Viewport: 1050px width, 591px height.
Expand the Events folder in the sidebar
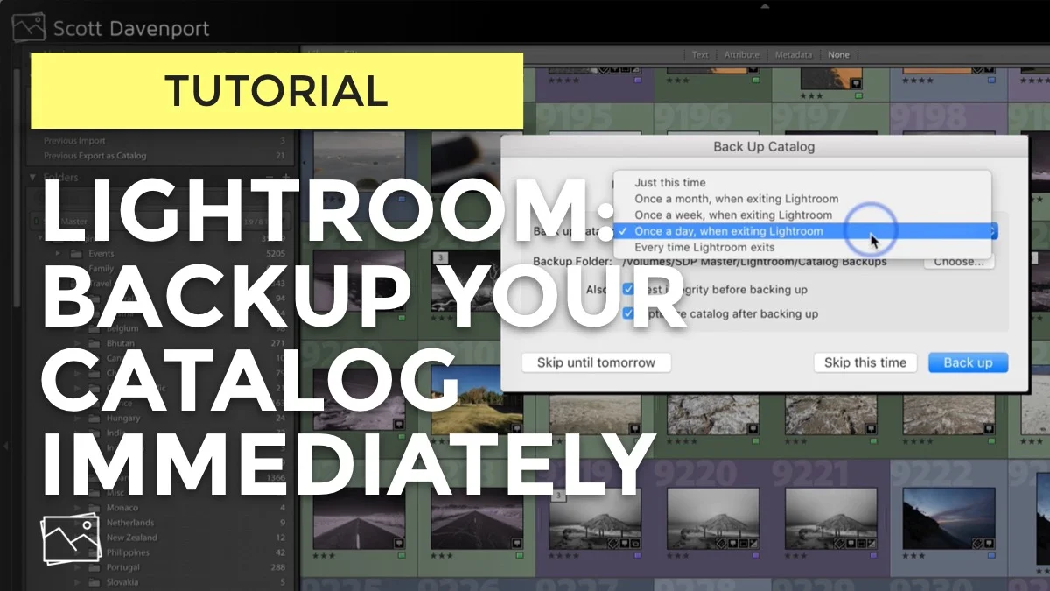pyautogui.click(x=57, y=253)
